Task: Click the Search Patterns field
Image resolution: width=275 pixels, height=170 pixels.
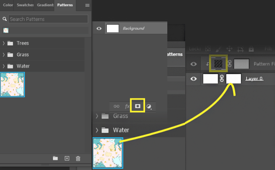Action: coord(48,19)
